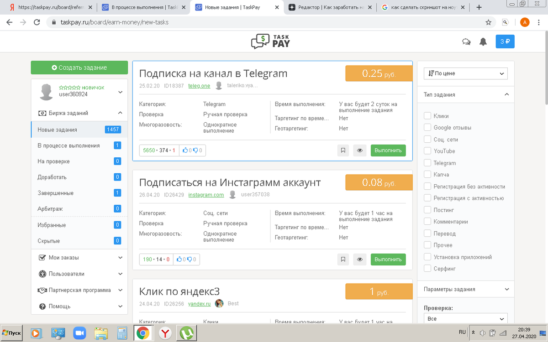Click thumbs-down on the Telegram task

(195, 150)
